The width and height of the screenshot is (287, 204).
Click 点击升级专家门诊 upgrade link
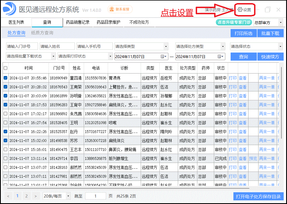coord(234,22)
